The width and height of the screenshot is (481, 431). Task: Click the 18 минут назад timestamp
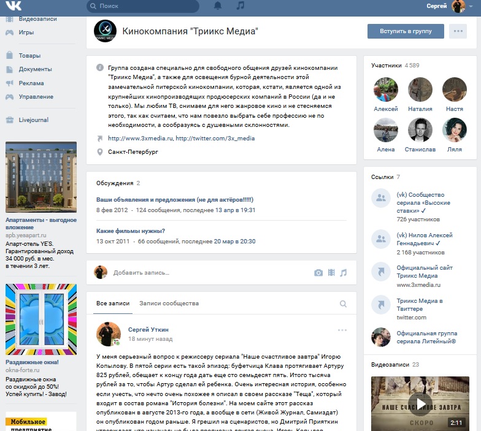150,338
